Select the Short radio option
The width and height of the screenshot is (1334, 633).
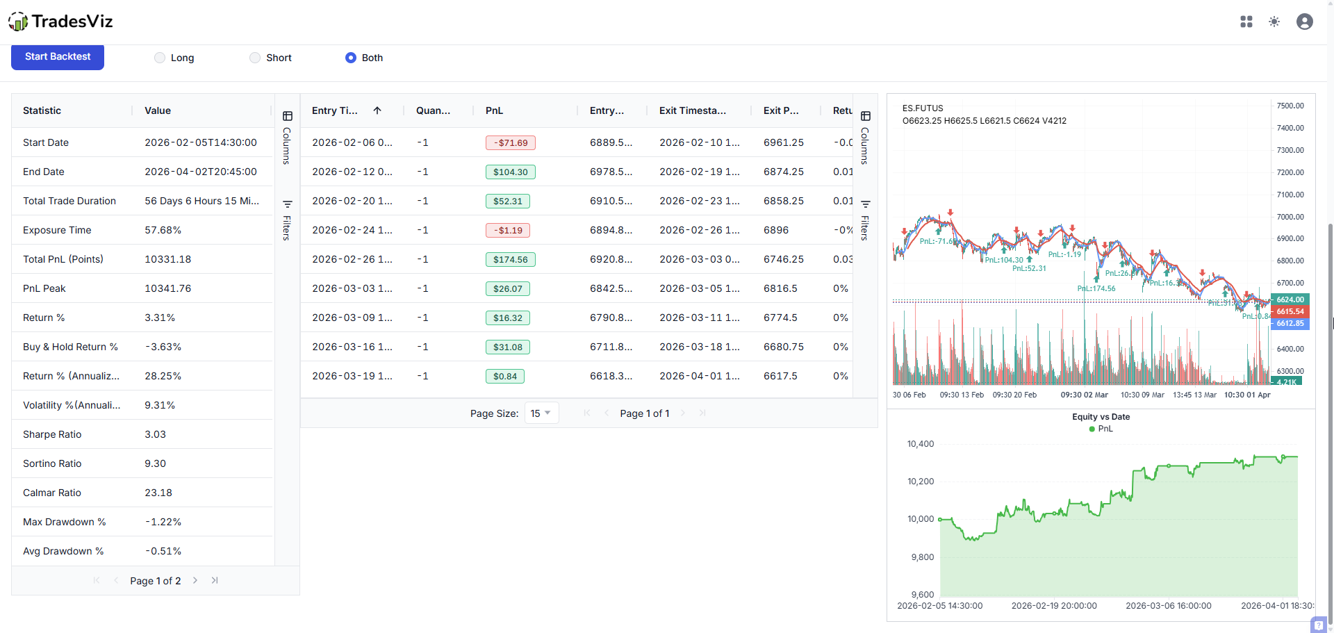255,58
